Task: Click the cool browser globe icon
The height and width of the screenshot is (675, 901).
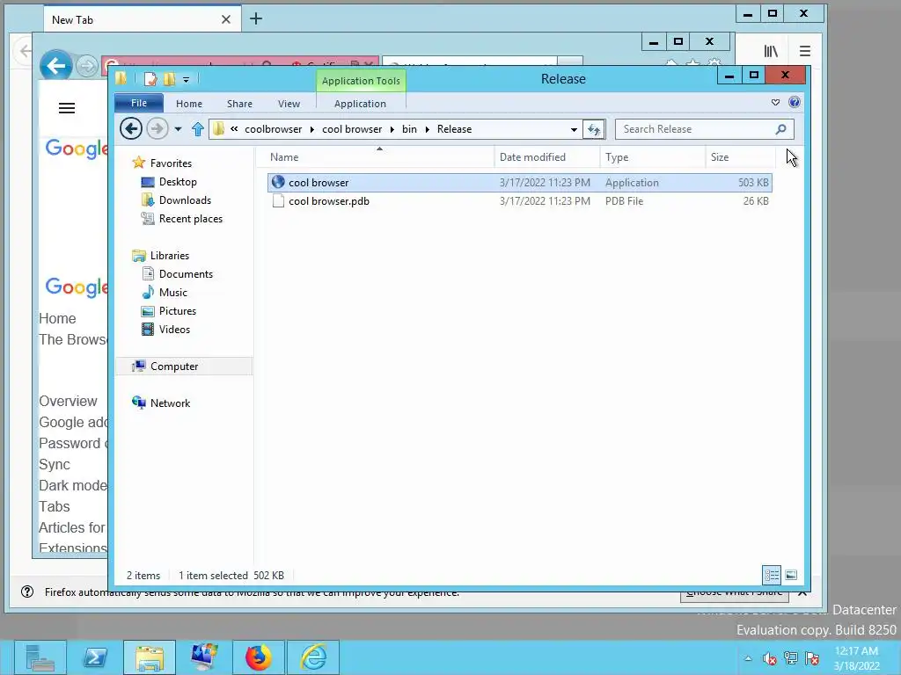Action: point(278,182)
